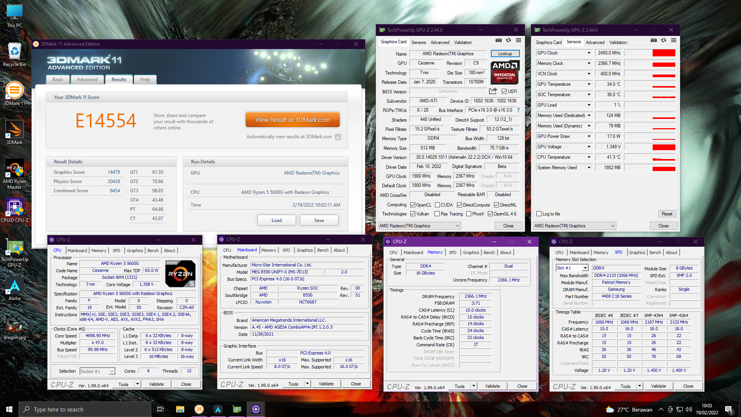Click GPU Voltage sensor graph bar
The width and height of the screenshot is (741, 417).
650,147
